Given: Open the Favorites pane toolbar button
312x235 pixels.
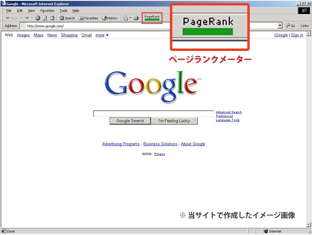Looking at the screenshot, I should 88,18.
